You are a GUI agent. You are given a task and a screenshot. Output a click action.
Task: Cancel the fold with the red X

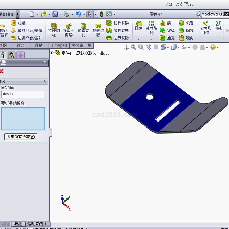tap(2, 71)
